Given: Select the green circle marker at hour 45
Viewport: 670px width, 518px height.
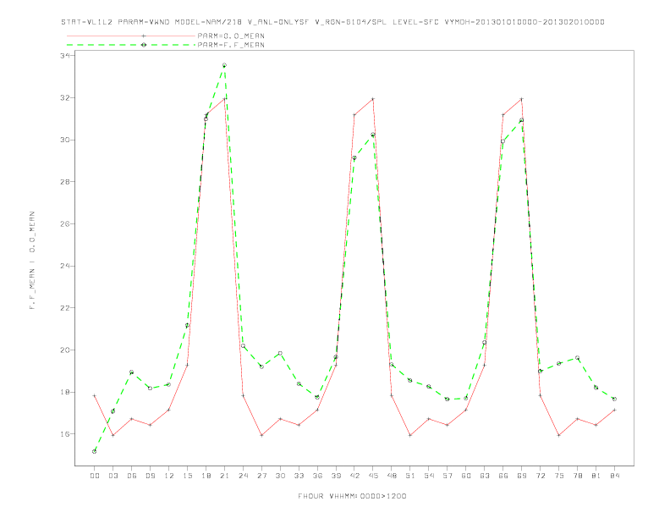Looking at the screenshot, I should [x=373, y=135].
